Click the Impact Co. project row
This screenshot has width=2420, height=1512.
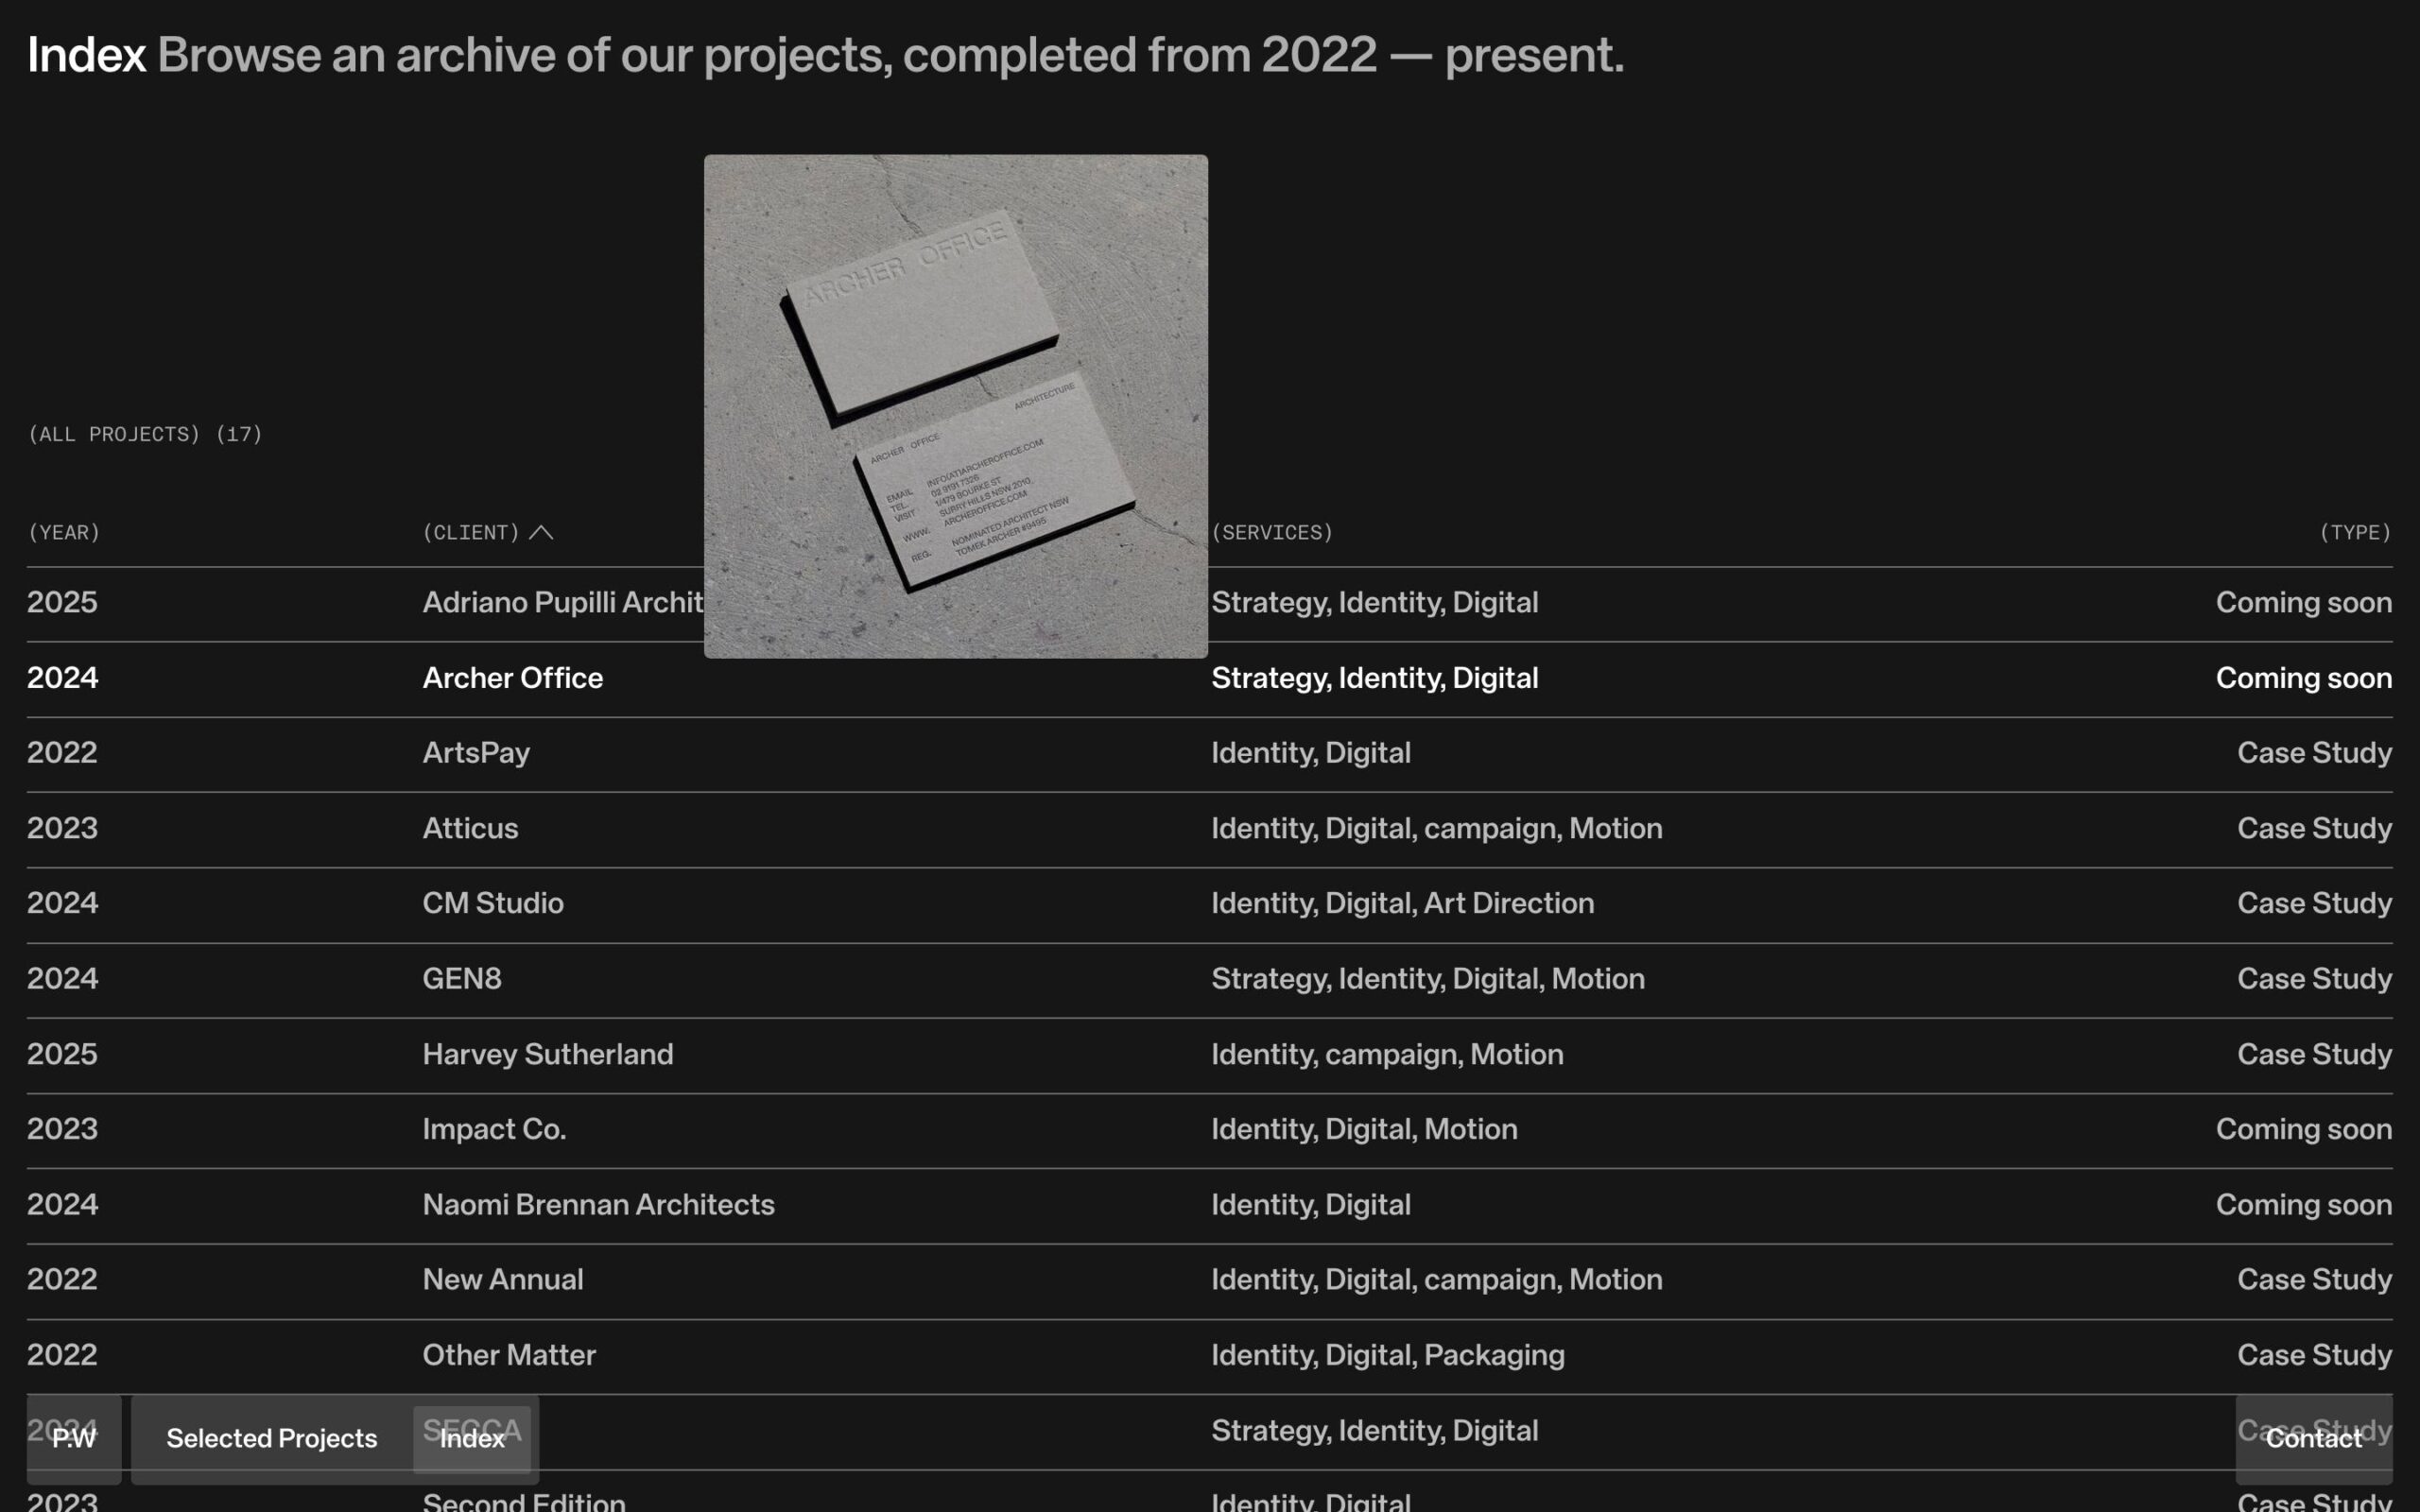tap(494, 1129)
